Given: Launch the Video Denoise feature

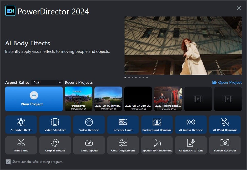Looking at the screenshot, I should pyautogui.click(x=89, y=125).
